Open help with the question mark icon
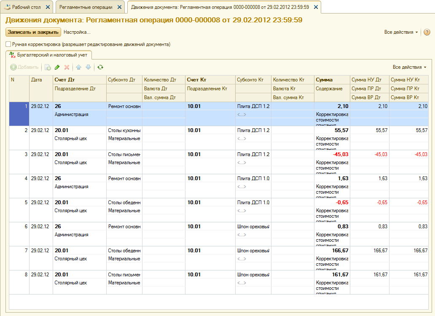The width and height of the screenshot is (435, 316). (x=427, y=32)
